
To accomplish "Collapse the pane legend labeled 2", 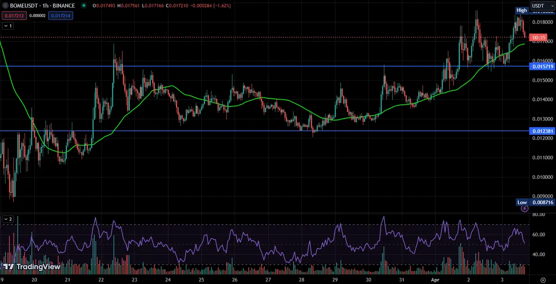I will coord(8,219).
